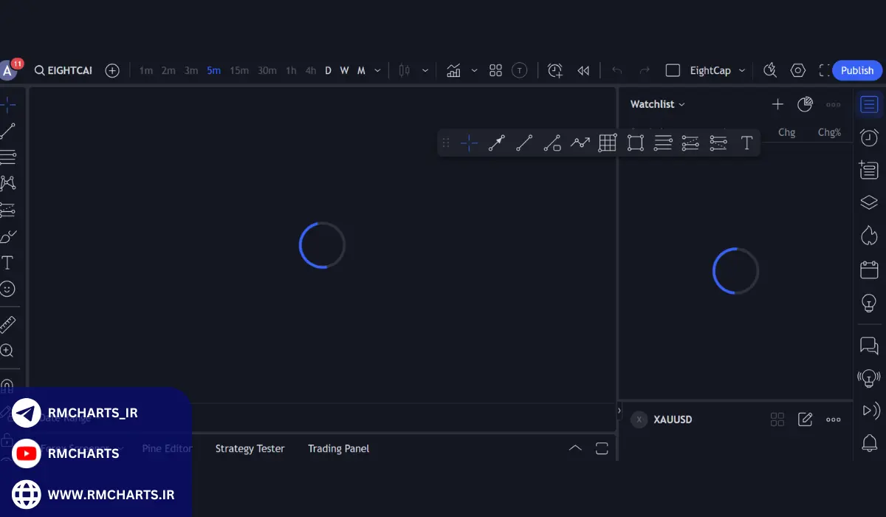886x517 pixels.
Task: Select the Text tool in floating drawing toolbar
Action: (x=746, y=143)
